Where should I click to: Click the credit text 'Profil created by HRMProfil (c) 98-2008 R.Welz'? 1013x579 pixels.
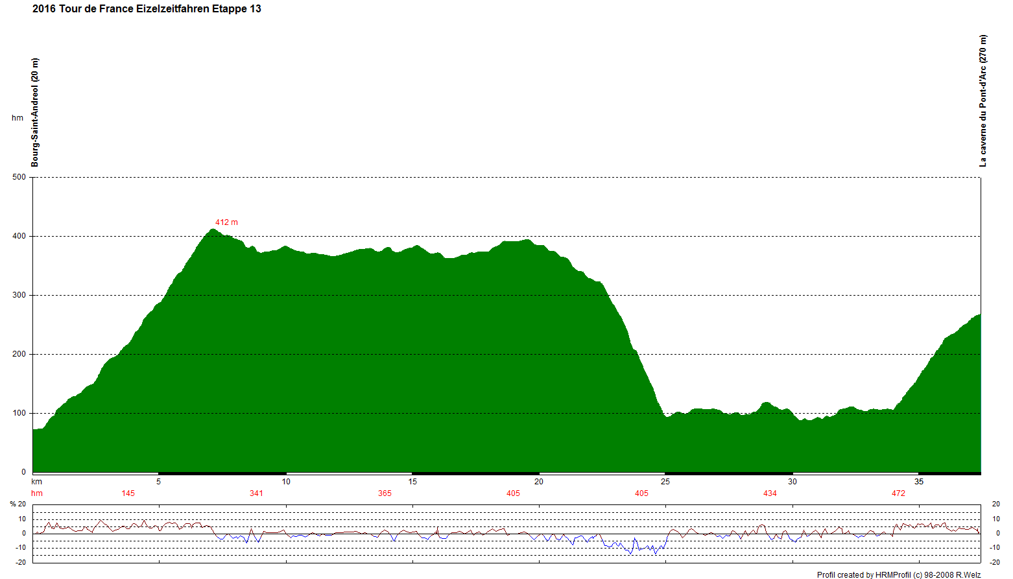[x=899, y=575]
